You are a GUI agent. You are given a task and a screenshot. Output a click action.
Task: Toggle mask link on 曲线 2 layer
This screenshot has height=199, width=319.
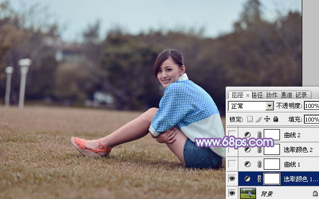point(259,135)
